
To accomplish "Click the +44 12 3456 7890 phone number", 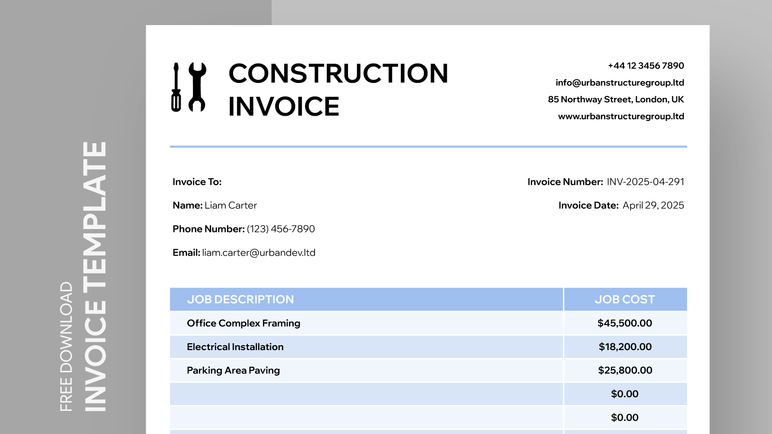I will click(646, 66).
